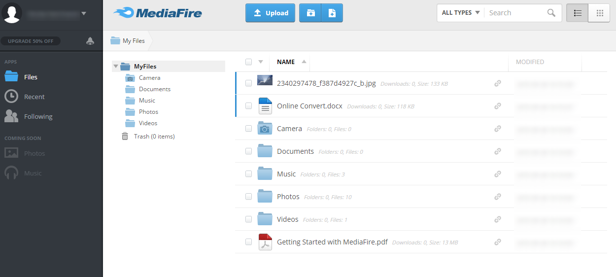The image size is (616, 277).
Task: Check the box for Online Convert.docx
Action: coord(249,106)
